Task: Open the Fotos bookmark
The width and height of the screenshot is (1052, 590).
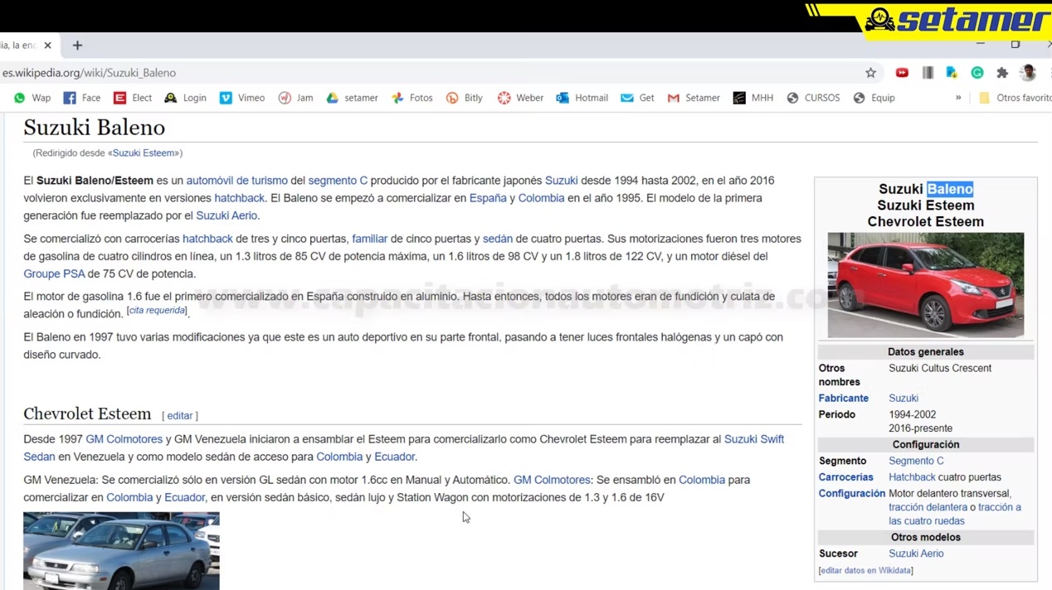Action: pyautogui.click(x=412, y=98)
